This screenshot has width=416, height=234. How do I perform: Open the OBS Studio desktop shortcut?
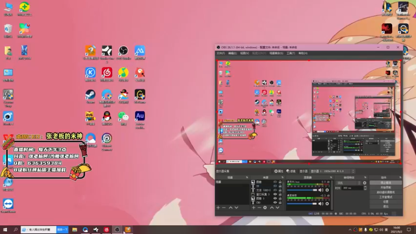(x=123, y=53)
